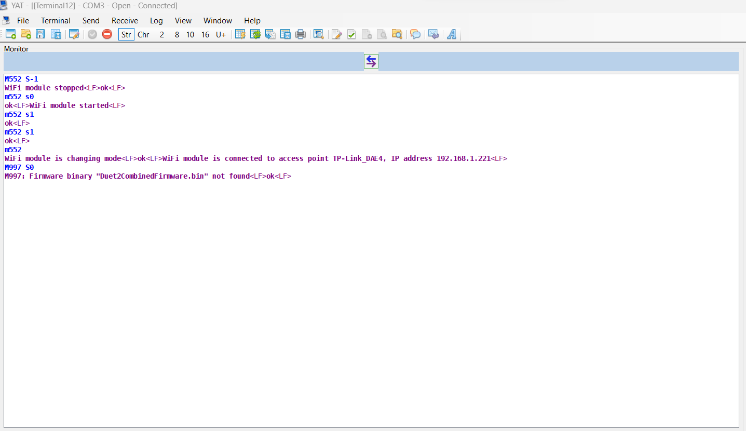Click the speech bubble format icon
Viewport: 746px width, 431px height.
coord(415,34)
